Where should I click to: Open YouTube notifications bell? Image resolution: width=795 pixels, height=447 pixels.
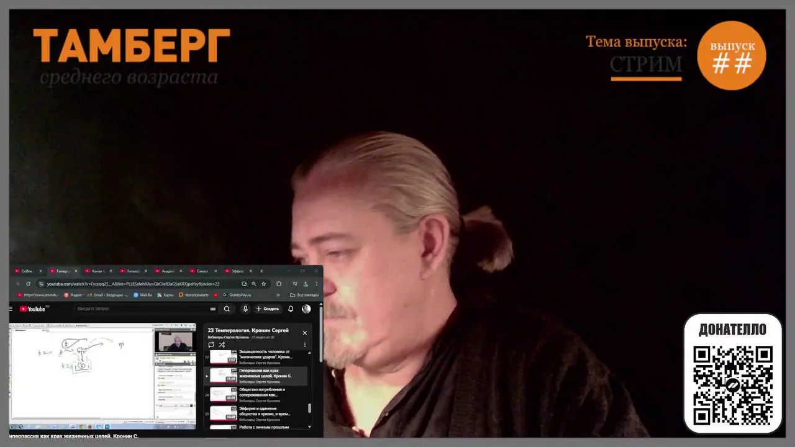[x=291, y=309]
